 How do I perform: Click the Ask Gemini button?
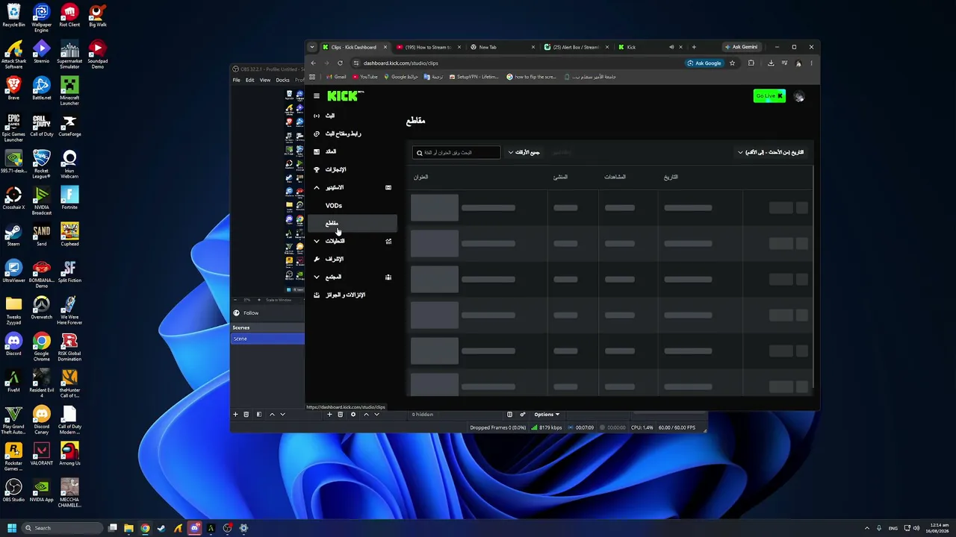point(742,48)
